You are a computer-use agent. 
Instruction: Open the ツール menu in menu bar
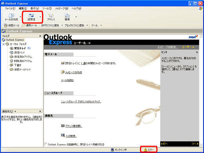click(x=47, y=9)
